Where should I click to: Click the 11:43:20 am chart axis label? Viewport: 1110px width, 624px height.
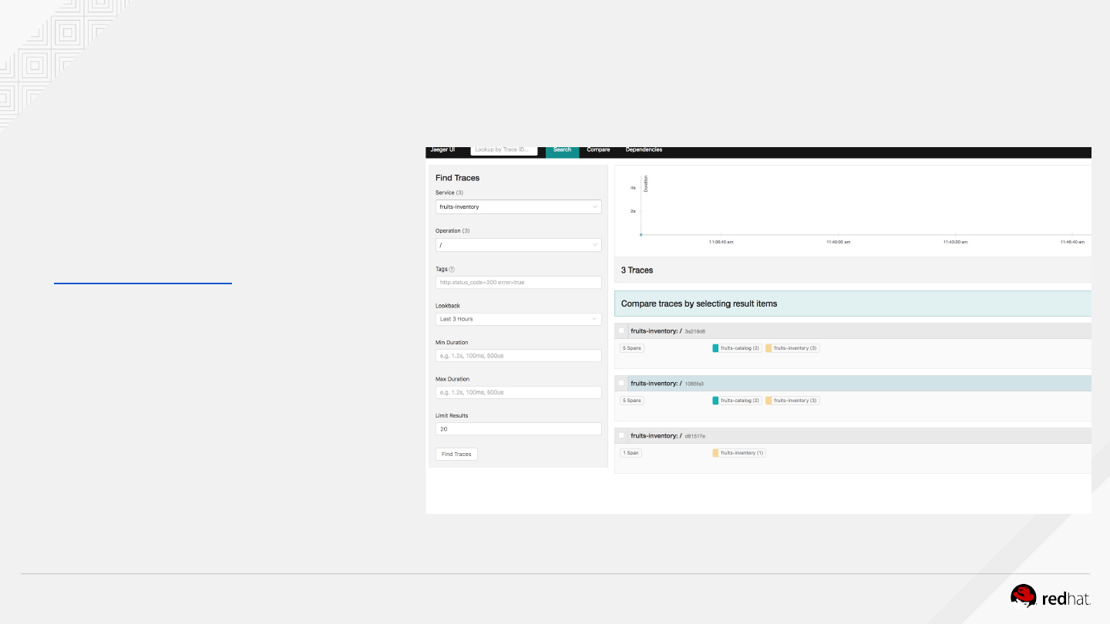[955, 242]
